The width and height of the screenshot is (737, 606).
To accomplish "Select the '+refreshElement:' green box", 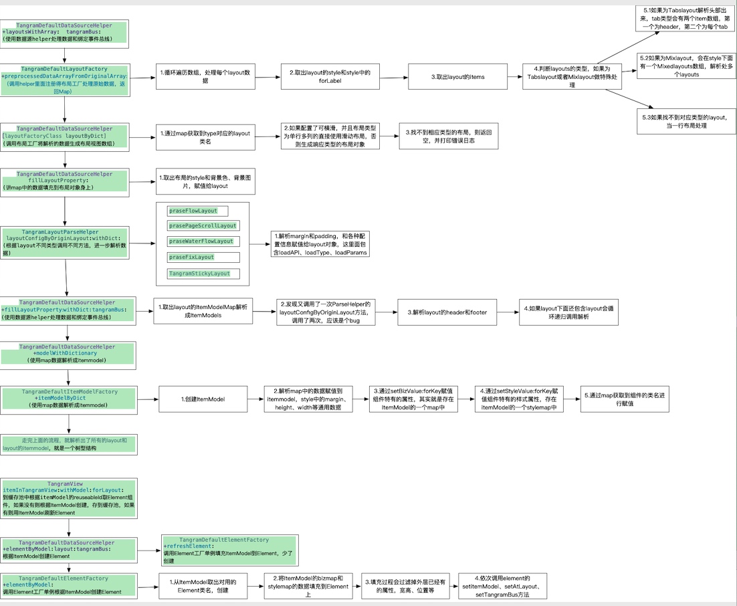I will pos(230,550).
